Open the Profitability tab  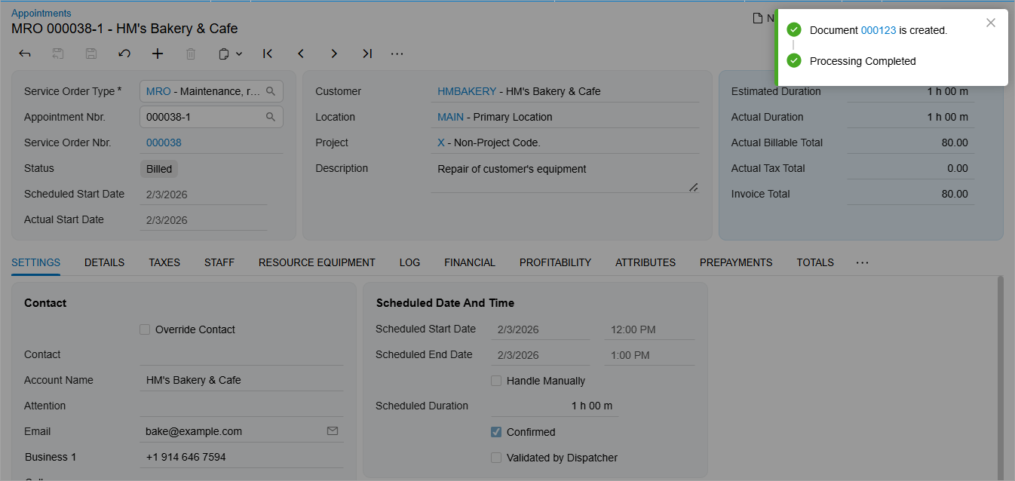point(555,262)
